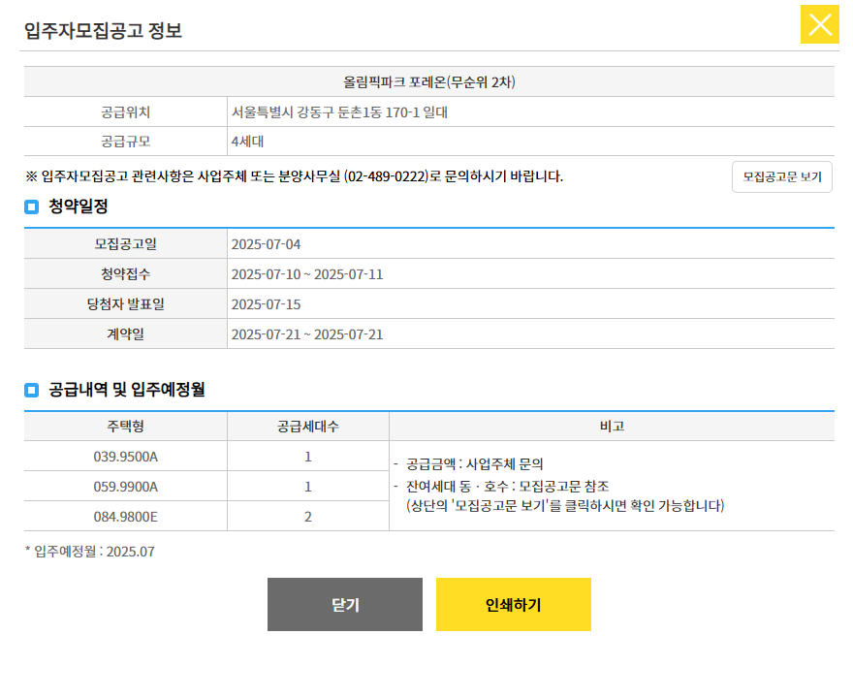Click supply count 1 in the 059.9900A row

click(x=308, y=487)
